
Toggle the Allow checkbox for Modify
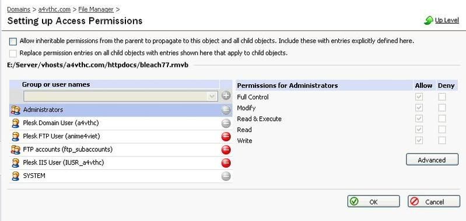click(x=419, y=108)
